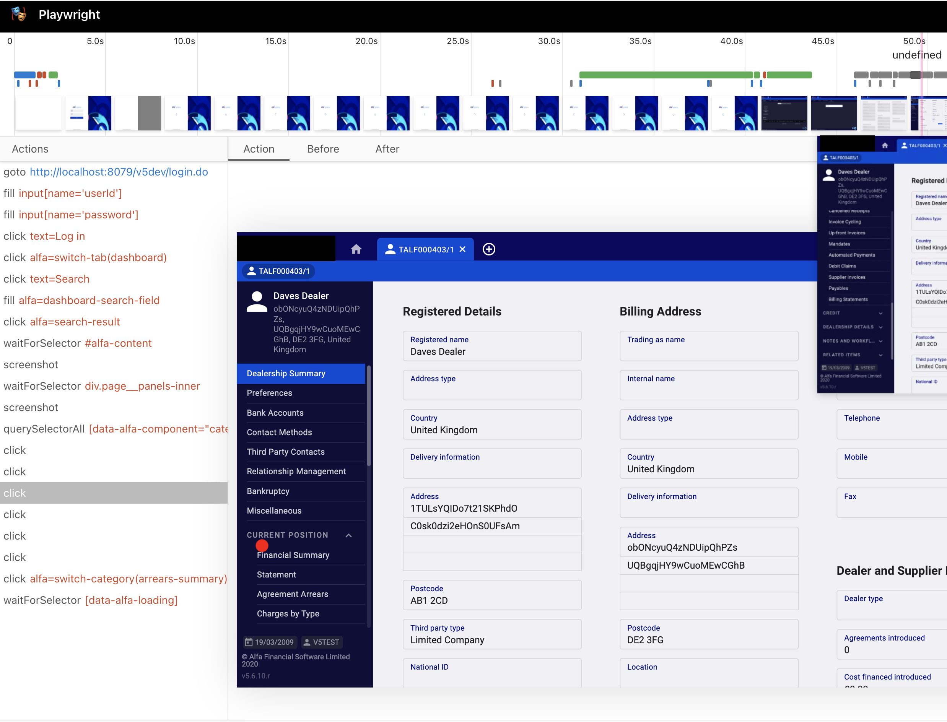Viewport: 947px width, 722px height.
Task: Select Dealership Summary in sidebar
Action: click(x=301, y=374)
